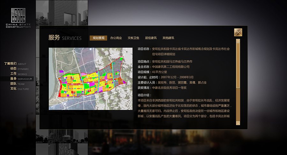This screenshot has width=287, height=155.
Task: Click the colored urban planning map image
Action: click(x=91, y=79)
